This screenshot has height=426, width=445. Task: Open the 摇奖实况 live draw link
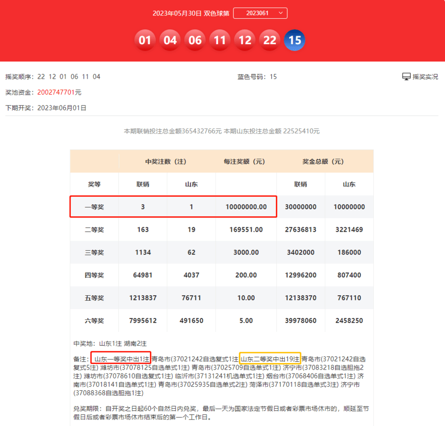tap(425, 77)
